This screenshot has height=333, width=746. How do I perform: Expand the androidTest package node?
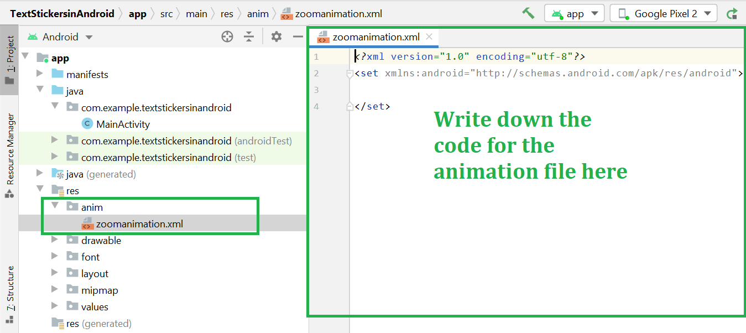(54, 141)
